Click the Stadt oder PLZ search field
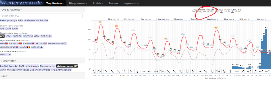Image resolution: width=271 pixels, height=106 pixels. click(42, 16)
